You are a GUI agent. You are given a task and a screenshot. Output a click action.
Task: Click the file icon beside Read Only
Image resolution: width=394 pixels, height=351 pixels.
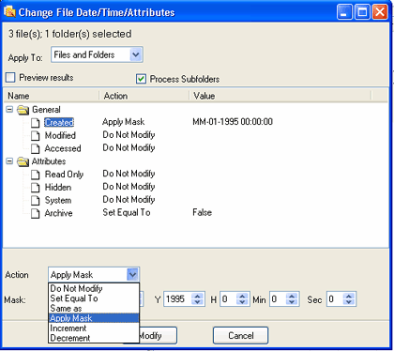(x=36, y=175)
